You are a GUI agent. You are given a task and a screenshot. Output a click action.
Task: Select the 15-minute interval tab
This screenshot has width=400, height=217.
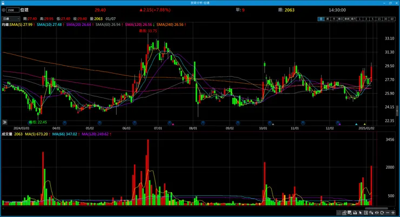[x=379, y=19]
